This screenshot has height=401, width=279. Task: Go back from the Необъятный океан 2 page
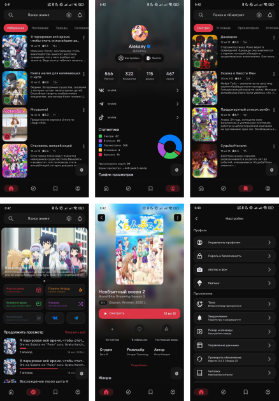click(102, 218)
